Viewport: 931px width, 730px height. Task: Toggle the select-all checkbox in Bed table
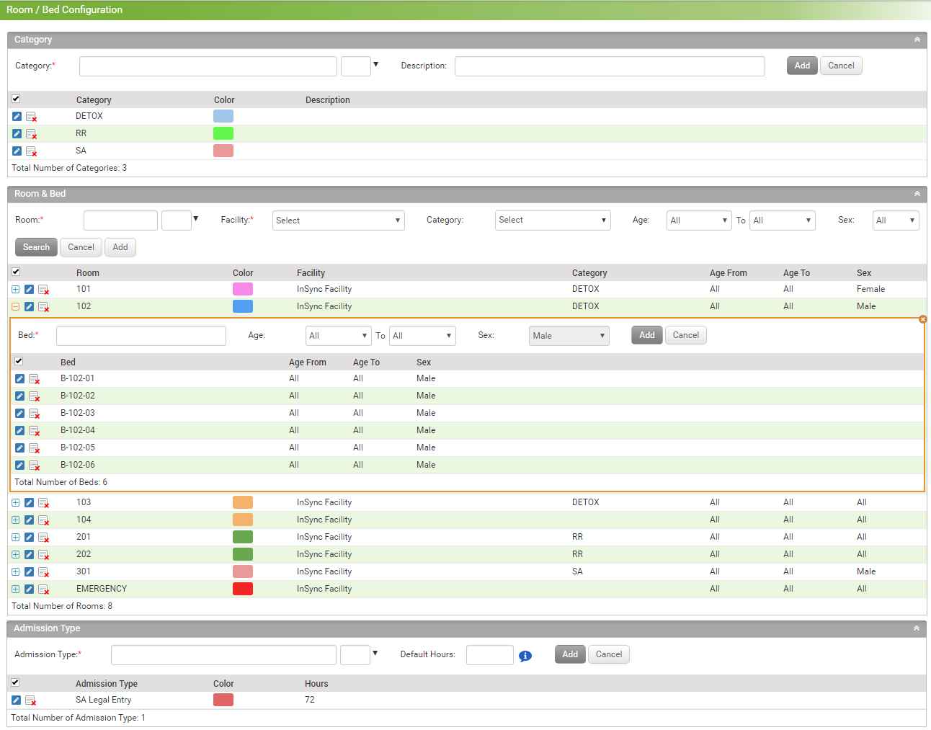coord(19,361)
